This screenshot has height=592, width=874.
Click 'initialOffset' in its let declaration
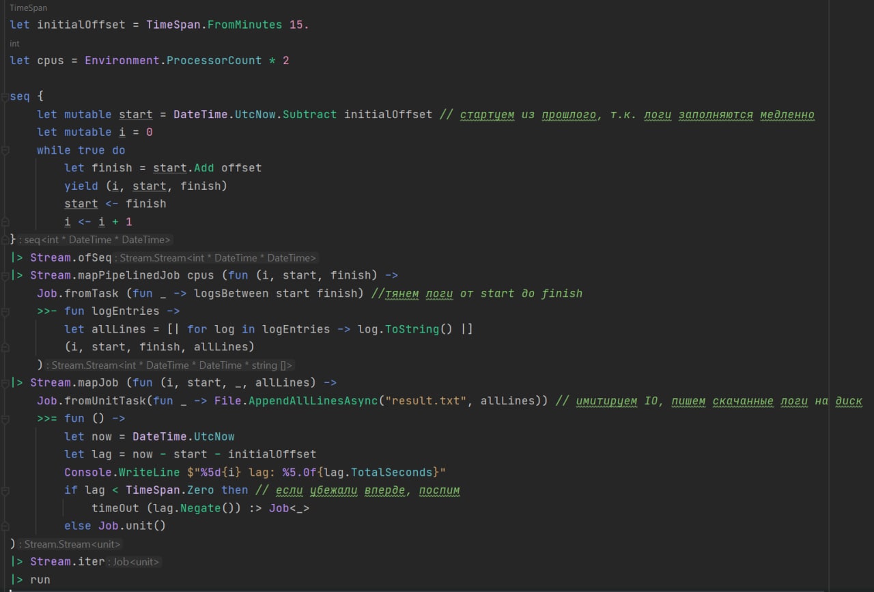81,25
